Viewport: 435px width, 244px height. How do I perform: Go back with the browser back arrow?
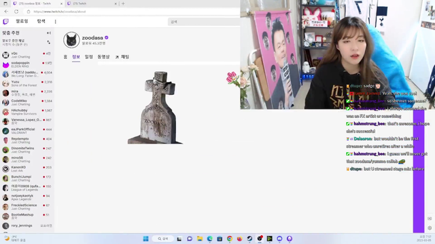point(6,12)
